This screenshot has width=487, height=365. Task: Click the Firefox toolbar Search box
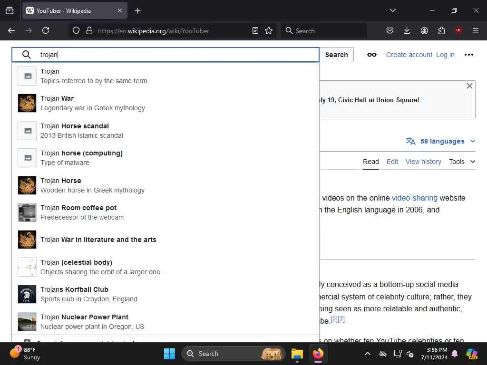click(x=324, y=30)
